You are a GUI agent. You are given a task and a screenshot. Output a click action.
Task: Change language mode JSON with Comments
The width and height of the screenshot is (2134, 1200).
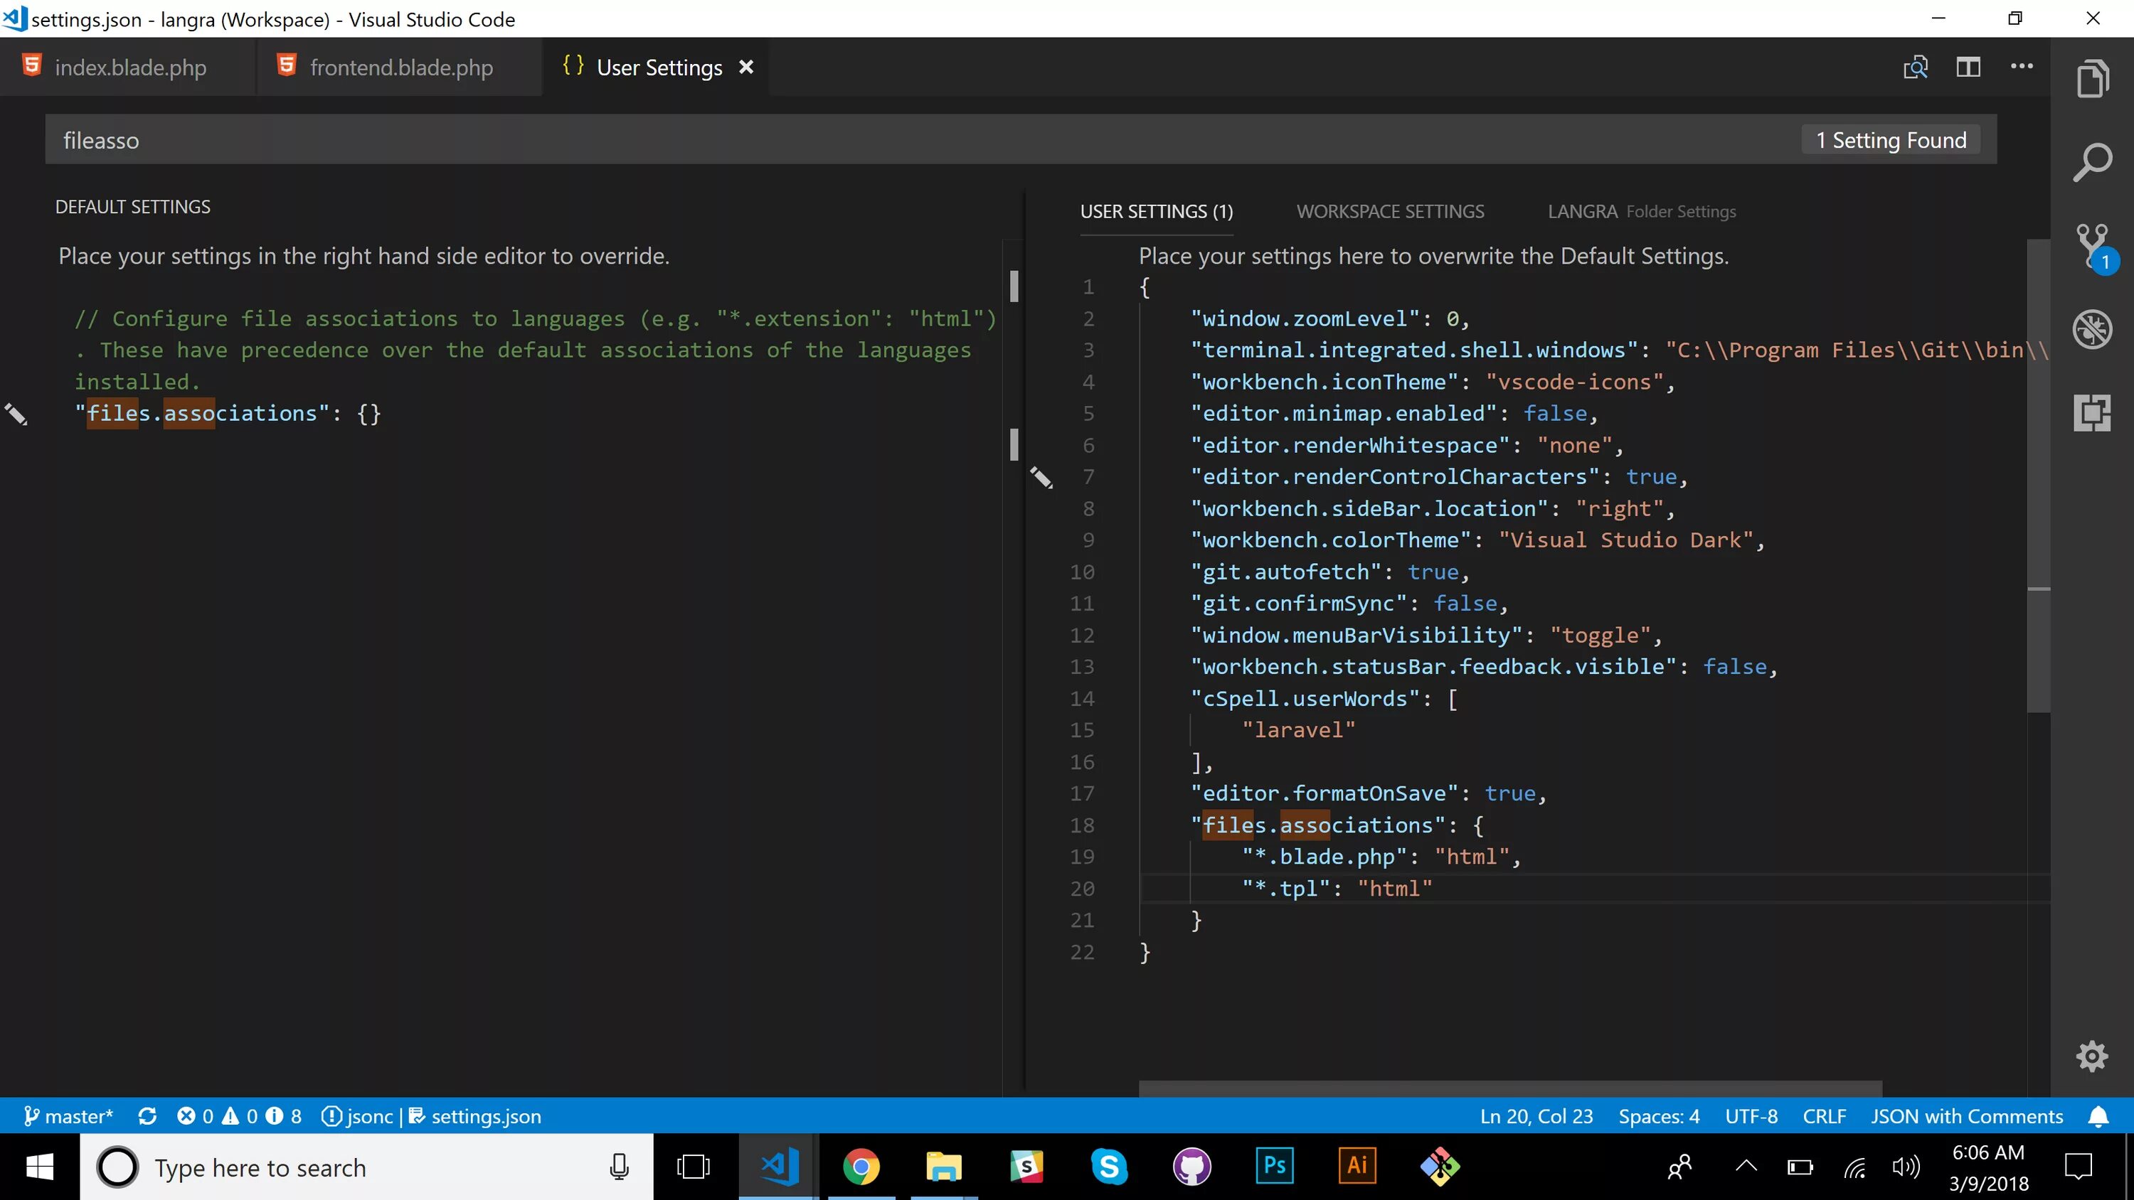coord(1967,1116)
